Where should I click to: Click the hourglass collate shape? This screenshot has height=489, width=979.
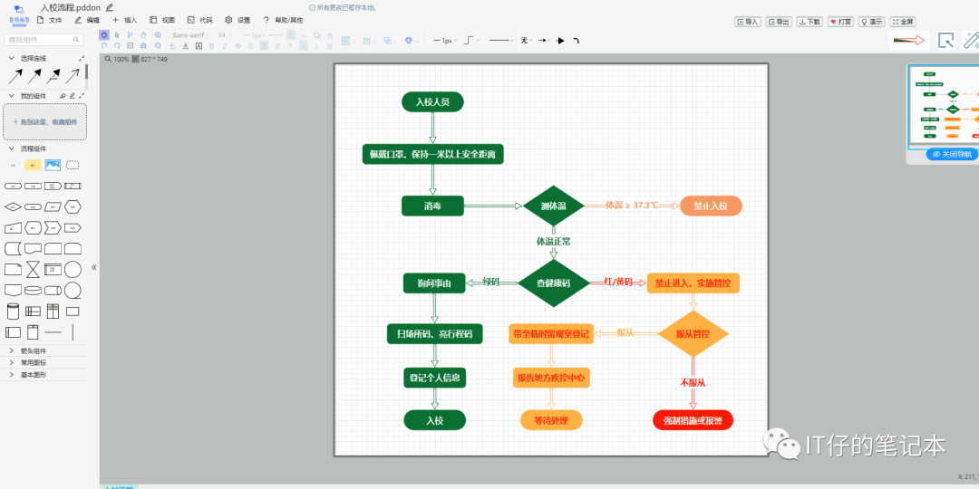tap(33, 269)
